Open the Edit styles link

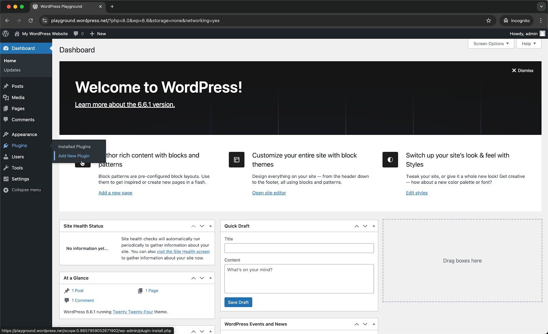(416, 193)
